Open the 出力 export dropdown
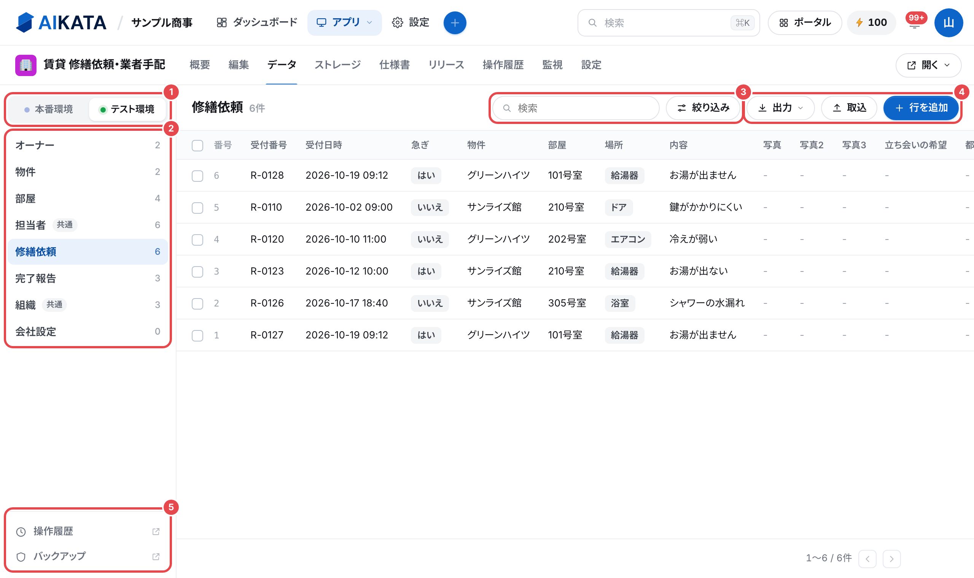The width and height of the screenshot is (974, 578). click(780, 108)
